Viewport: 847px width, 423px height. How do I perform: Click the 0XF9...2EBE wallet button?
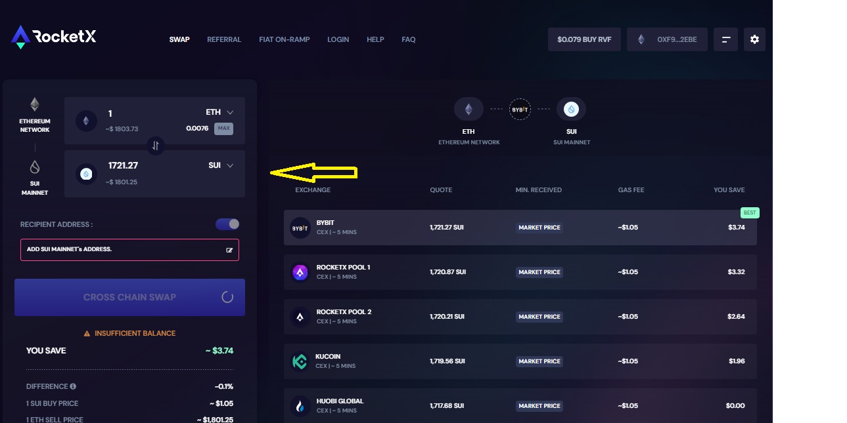click(x=667, y=39)
